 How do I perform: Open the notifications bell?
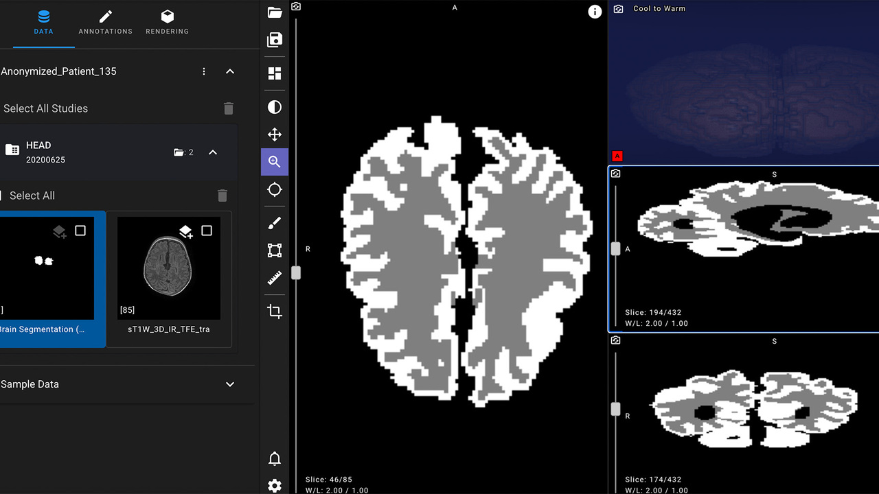pos(275,458)
